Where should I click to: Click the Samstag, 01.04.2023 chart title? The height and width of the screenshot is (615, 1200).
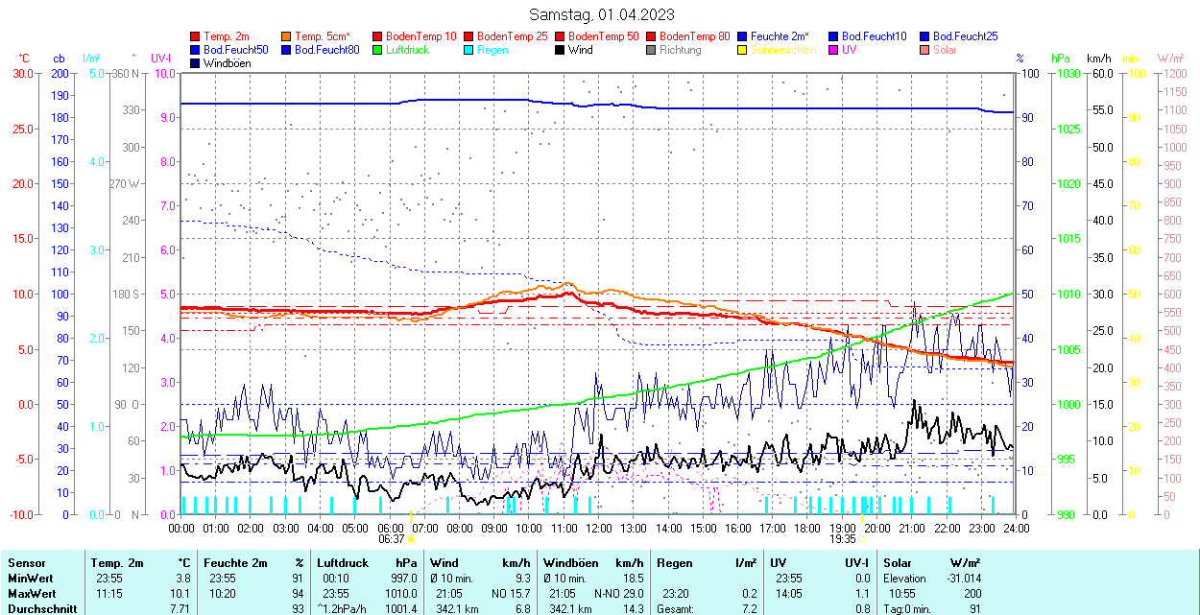tap(602, 14)
